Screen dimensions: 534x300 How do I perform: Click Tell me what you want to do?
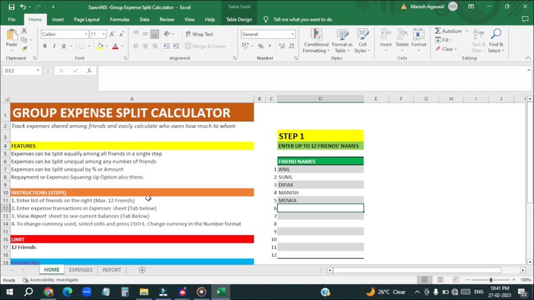pyautogui.click(x=303, y=20)
